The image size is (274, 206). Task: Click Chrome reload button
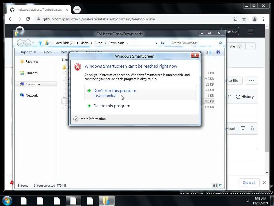tap(28, 19)
